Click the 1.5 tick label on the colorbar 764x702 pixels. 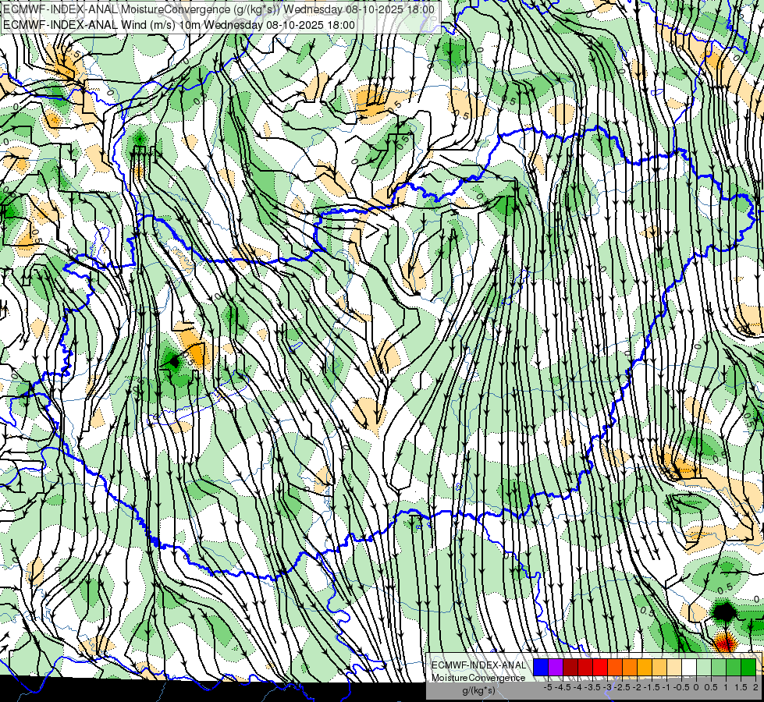click(740, 687)
